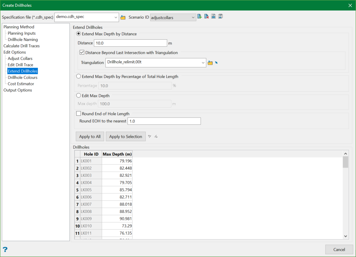Viewport: 356px width, 257px height.
Task: Click the delete scenario icon
Action: click(x=206, y=17)
